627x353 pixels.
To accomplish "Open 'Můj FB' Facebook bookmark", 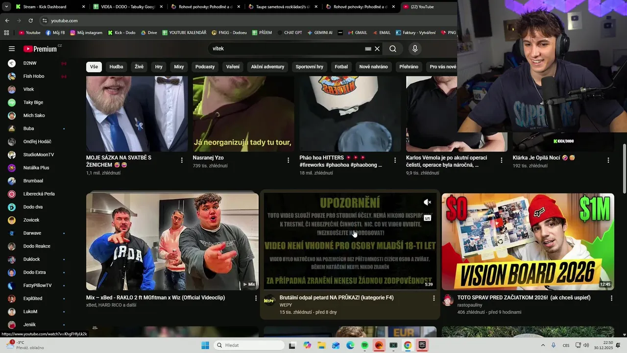I will tap(55, 33).
